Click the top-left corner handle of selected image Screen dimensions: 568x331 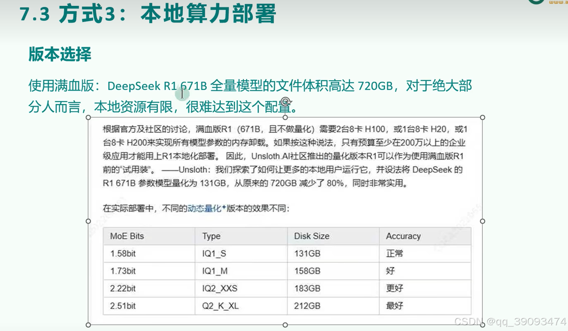[88, 118]
